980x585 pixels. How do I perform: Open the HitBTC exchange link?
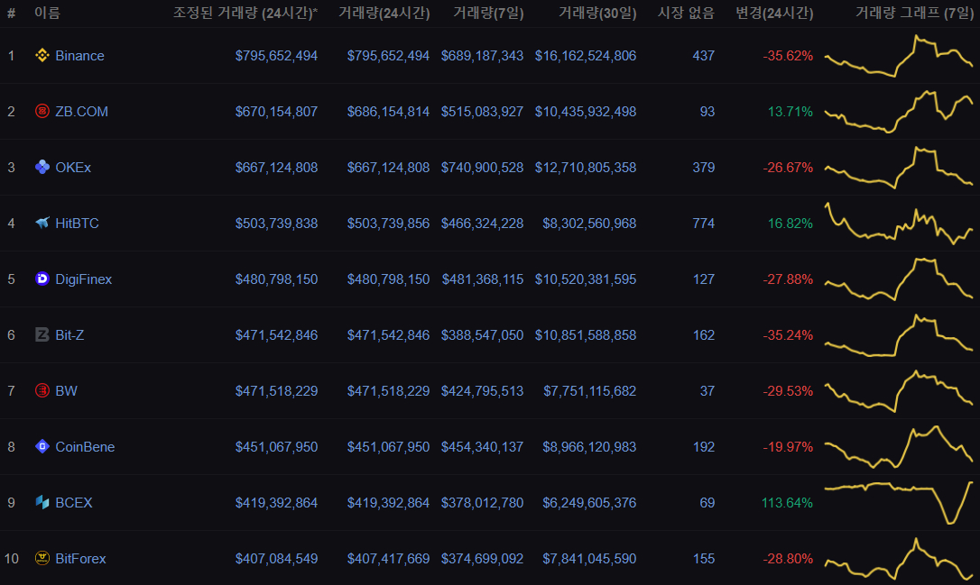click(x=77, y=223)
